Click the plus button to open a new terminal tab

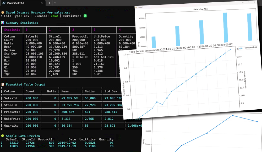pyautogui.click(x=49, y=3)
